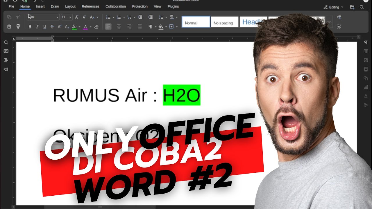Click the borders icon
The image size is (372, 209).
click(x=171, y=27)
